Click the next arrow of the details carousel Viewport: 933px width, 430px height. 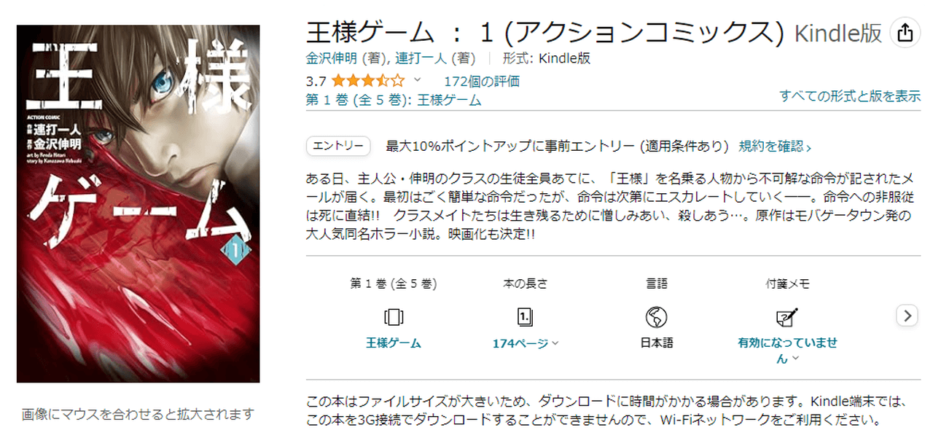pos(907,316)
